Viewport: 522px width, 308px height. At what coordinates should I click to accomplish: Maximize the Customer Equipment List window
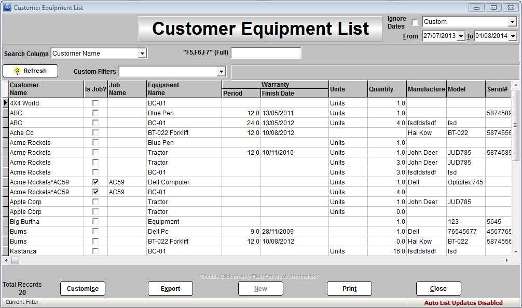point(493,7)
